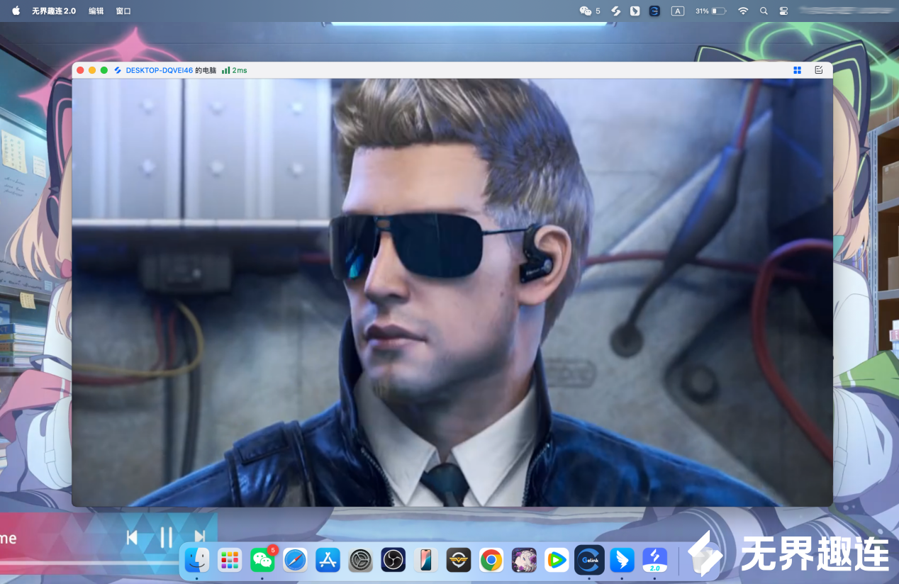Open the phone mirroring Dock icon
Screen dimensions: 899x584
426,560
